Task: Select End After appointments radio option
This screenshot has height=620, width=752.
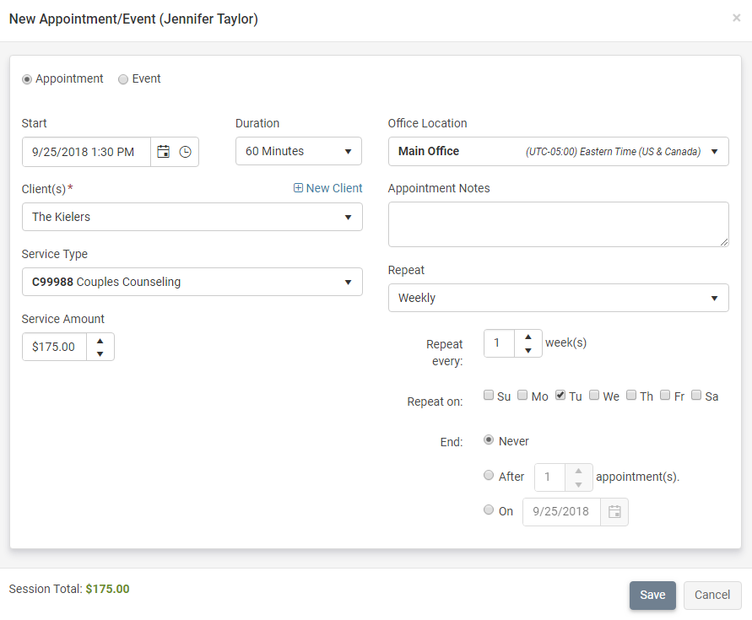Action: point(489,476)
